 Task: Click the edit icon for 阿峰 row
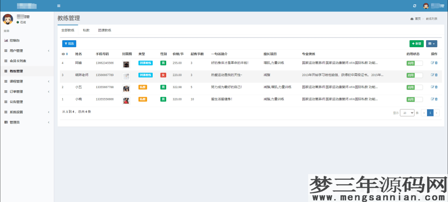[x=432, y=63]
